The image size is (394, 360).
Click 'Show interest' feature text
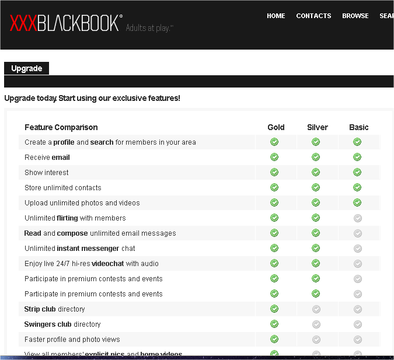[x=47, y=173]
